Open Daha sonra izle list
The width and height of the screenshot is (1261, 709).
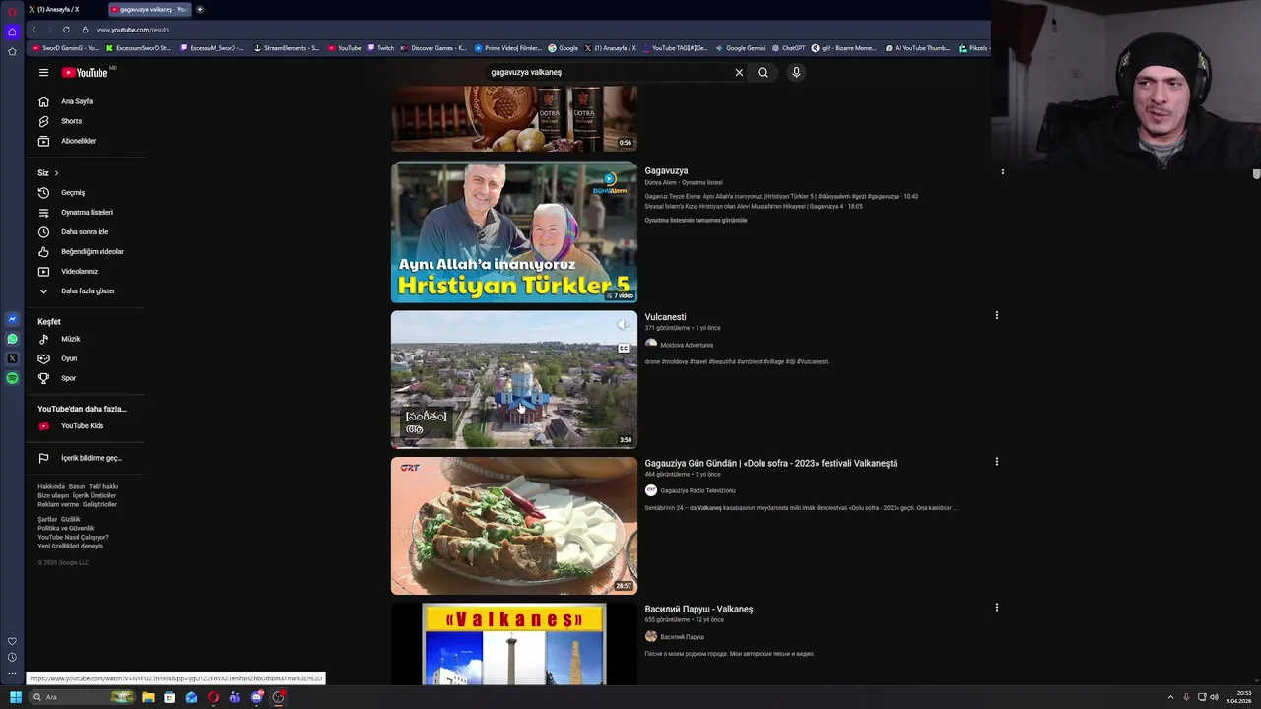tap(85, 231)
